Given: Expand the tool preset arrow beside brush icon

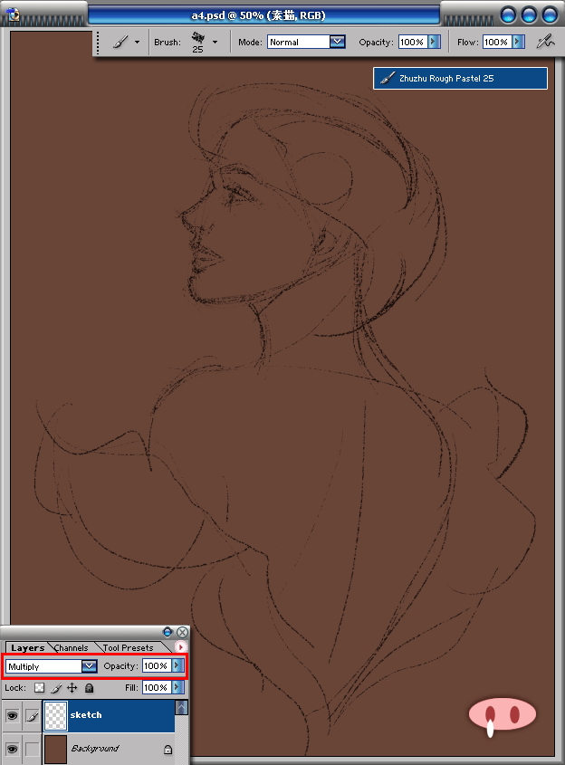Looking at the screenshot, I should pyautogui.click(x=137, y=43).
